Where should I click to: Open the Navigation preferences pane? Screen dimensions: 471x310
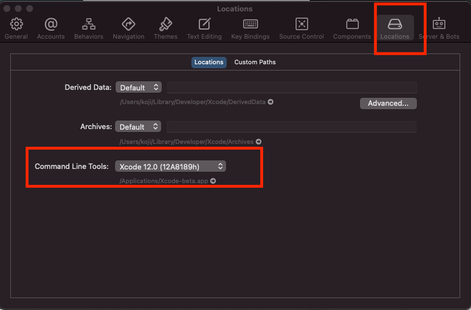click(129, 28)
